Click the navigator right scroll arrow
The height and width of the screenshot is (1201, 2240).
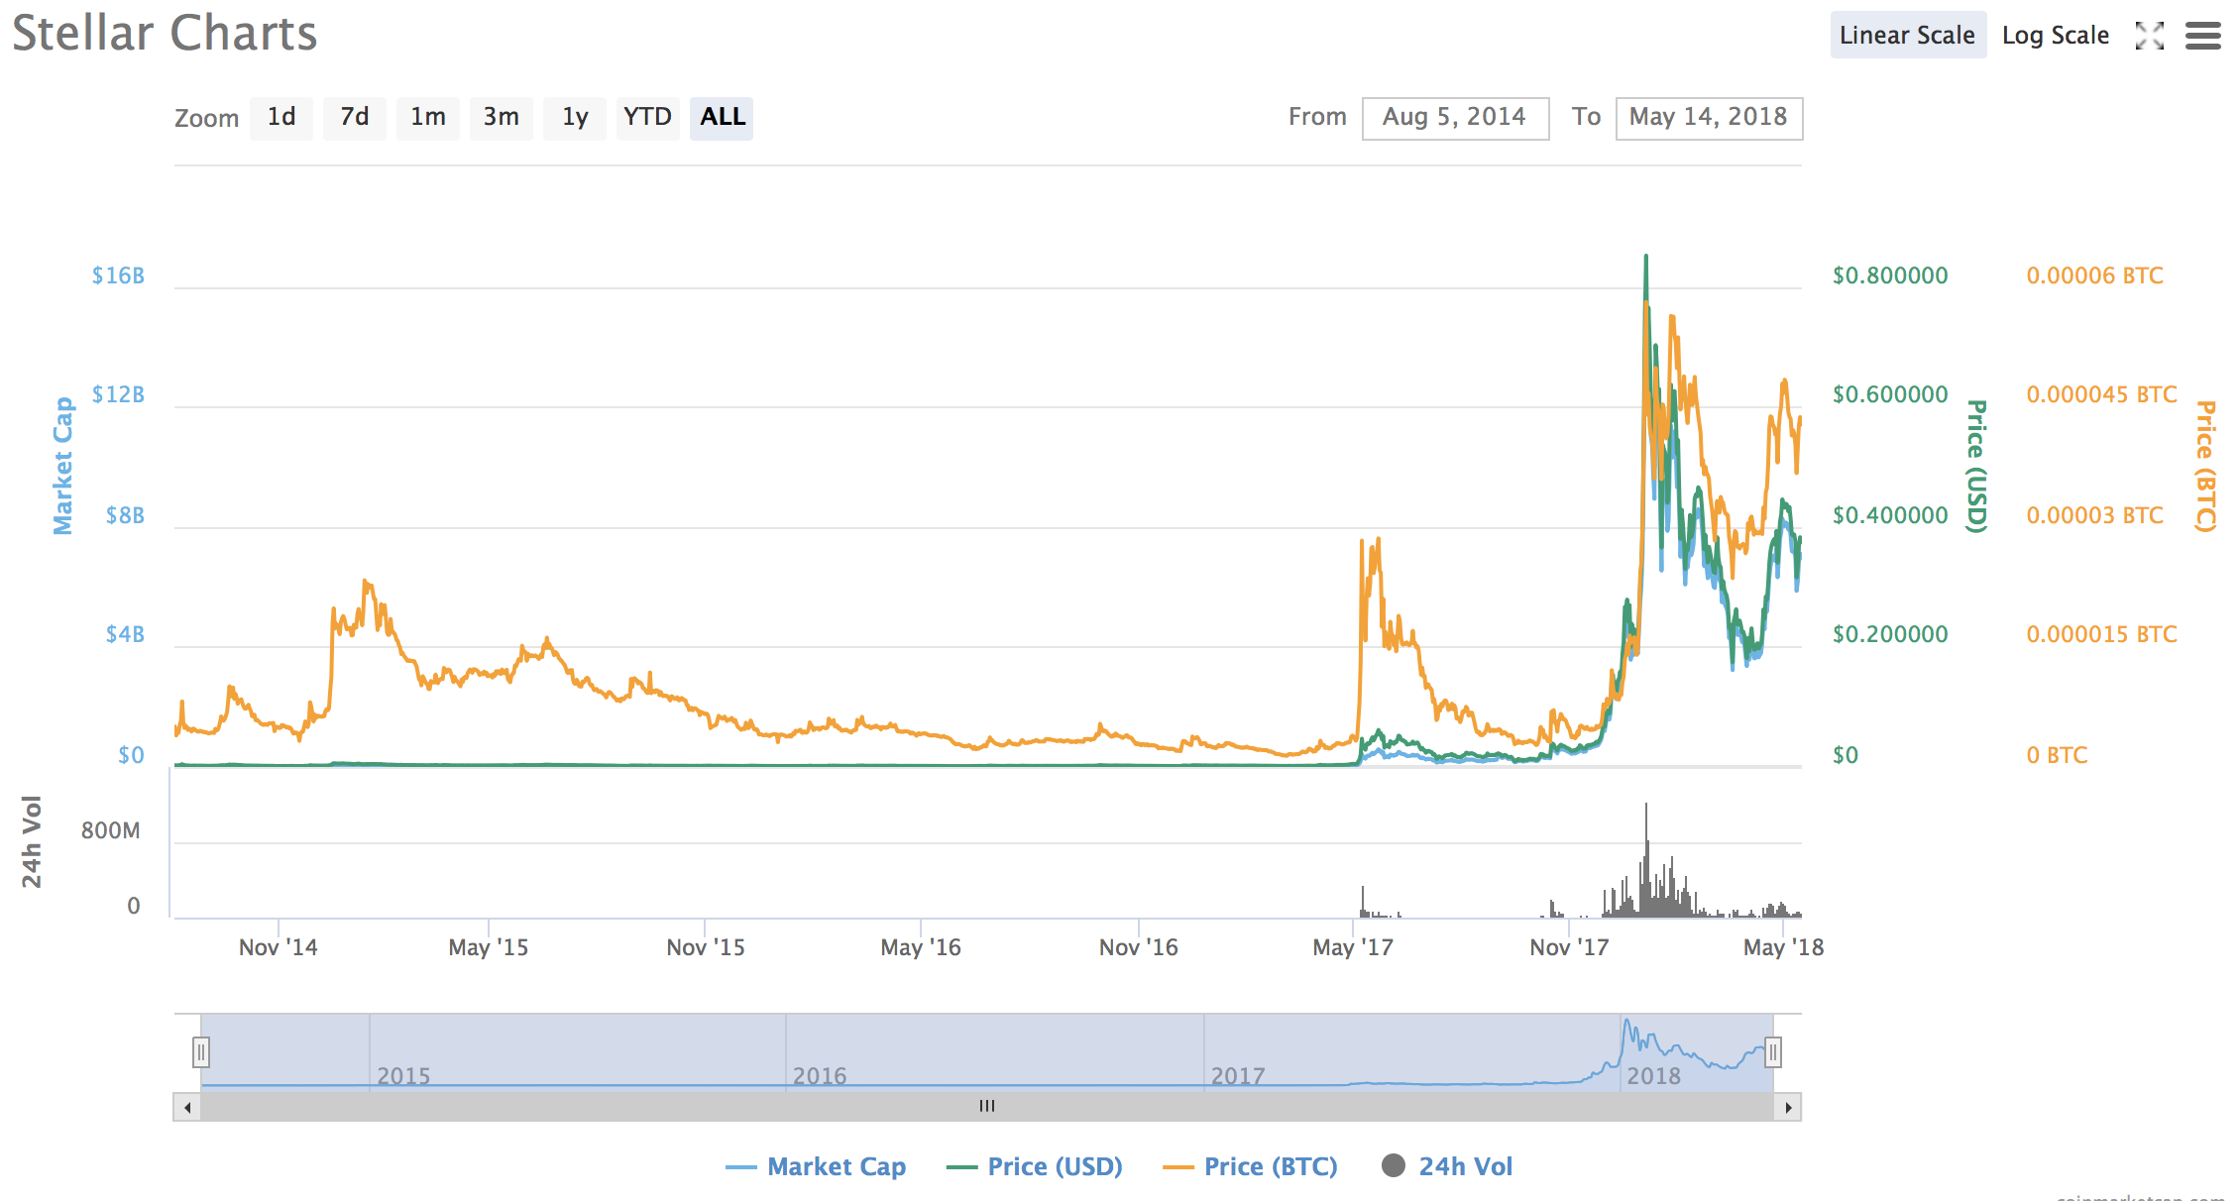tap(1787, 1107)
